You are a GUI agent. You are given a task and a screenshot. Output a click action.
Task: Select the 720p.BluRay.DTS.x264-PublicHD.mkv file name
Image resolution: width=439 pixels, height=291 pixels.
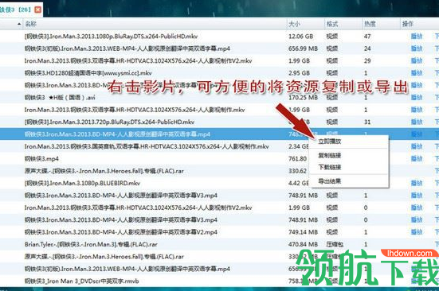[109, 122]
